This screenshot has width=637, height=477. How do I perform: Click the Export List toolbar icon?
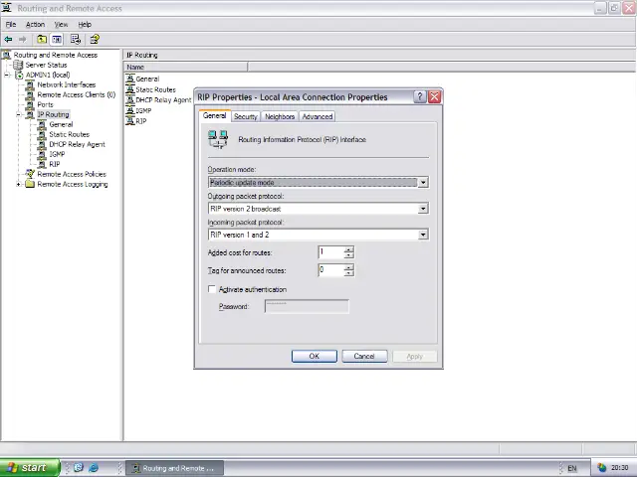click(76, 40)
